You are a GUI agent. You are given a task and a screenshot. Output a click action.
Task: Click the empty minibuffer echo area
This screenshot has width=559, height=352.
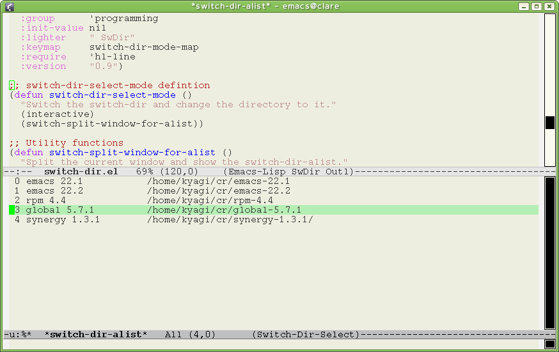click(274, 344)
